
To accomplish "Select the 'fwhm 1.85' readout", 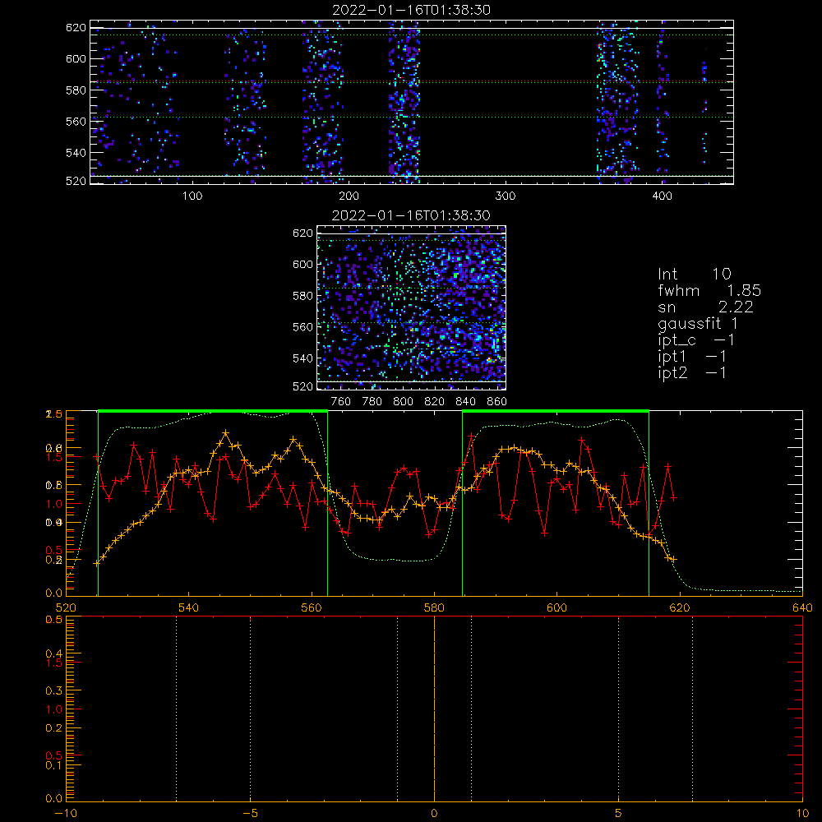I will 709,290.
